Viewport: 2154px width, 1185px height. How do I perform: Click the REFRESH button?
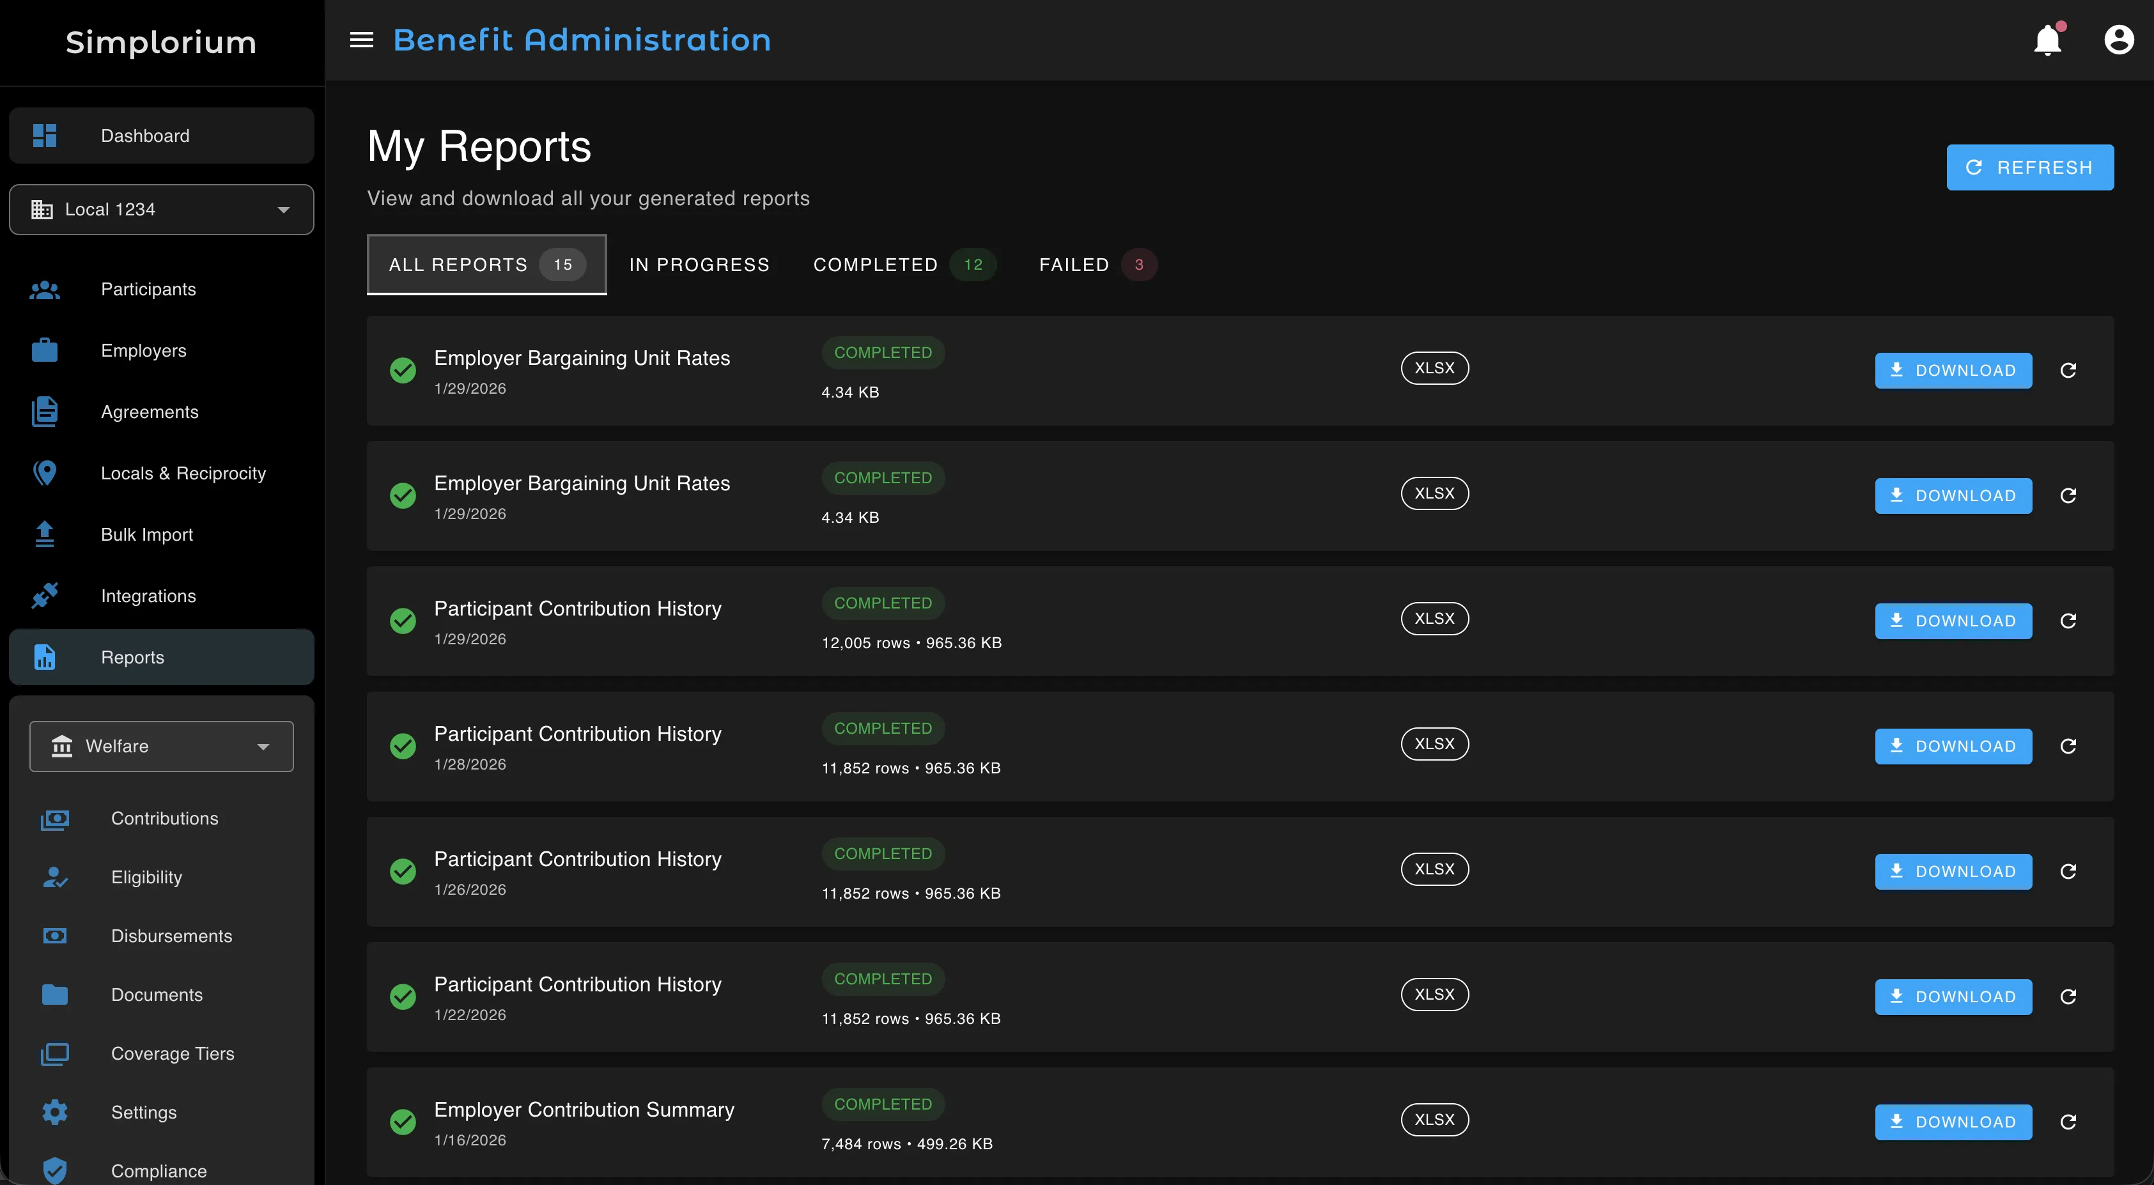[2030, 166]
